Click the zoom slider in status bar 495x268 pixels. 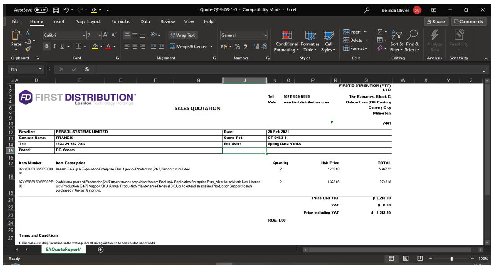tap(451, 259)
